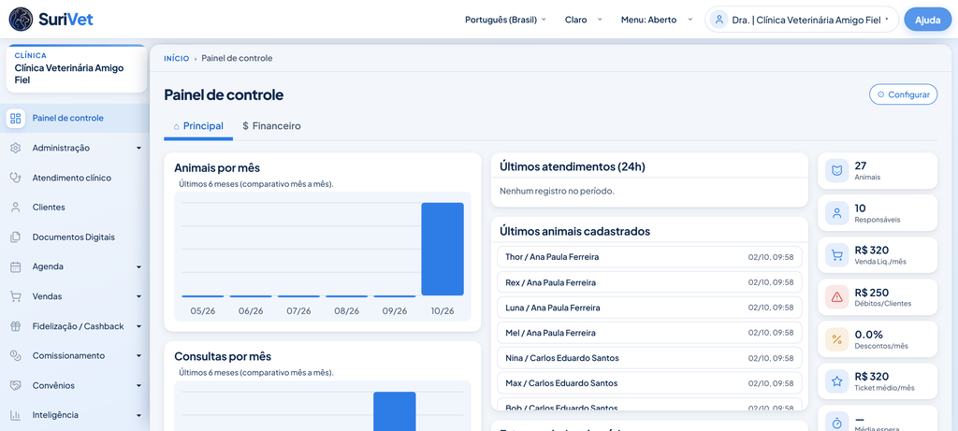The width and height of the screenshot is (958, 431).
Task: Click the Vendas shopping cart icon
Action: click(x=16, y=296)
